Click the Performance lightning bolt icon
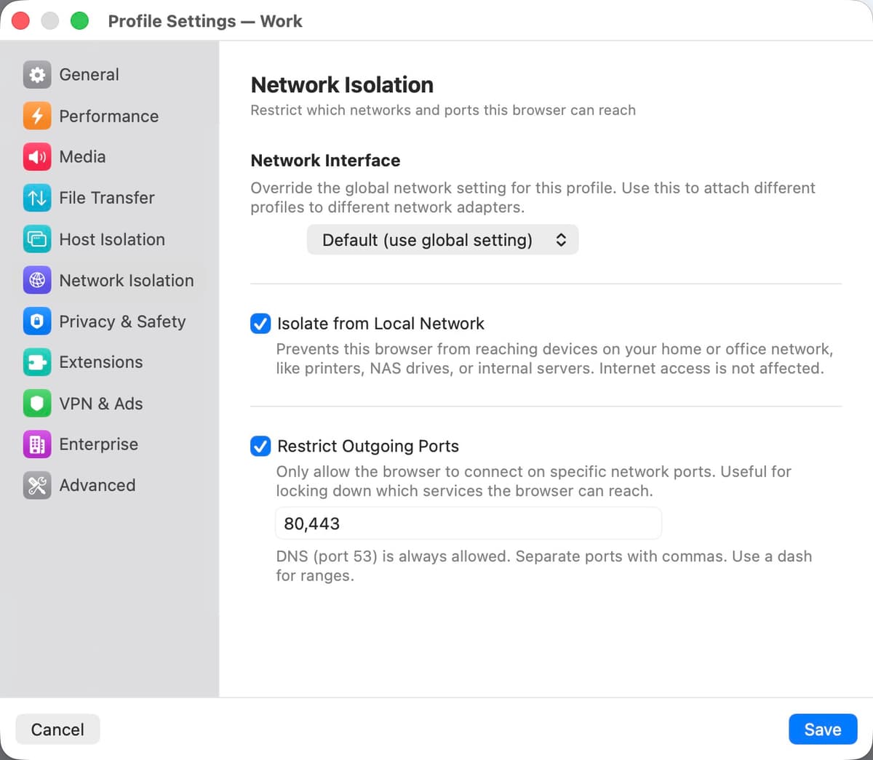Image resolution: width=873 pixels, height=760 pixels. point(37,116)
